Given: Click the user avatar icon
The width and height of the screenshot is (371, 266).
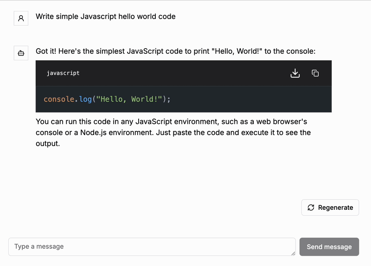Looking at the screenshot, I should 21,19.
